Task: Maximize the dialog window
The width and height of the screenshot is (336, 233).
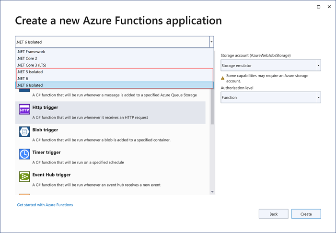Action: (319, 7)
